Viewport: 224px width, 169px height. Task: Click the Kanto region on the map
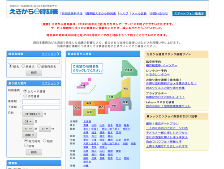[125, 103]
